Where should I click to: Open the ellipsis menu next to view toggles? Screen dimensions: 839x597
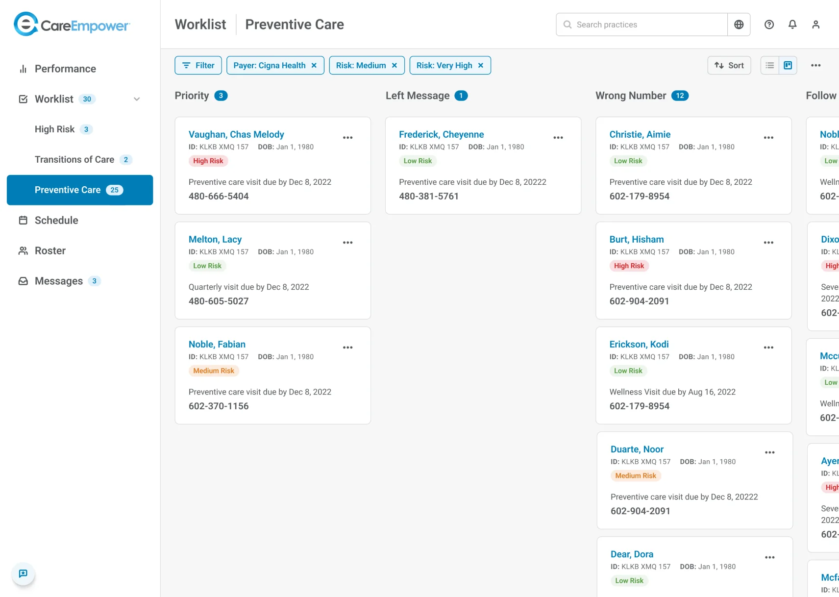click(816, 65)
